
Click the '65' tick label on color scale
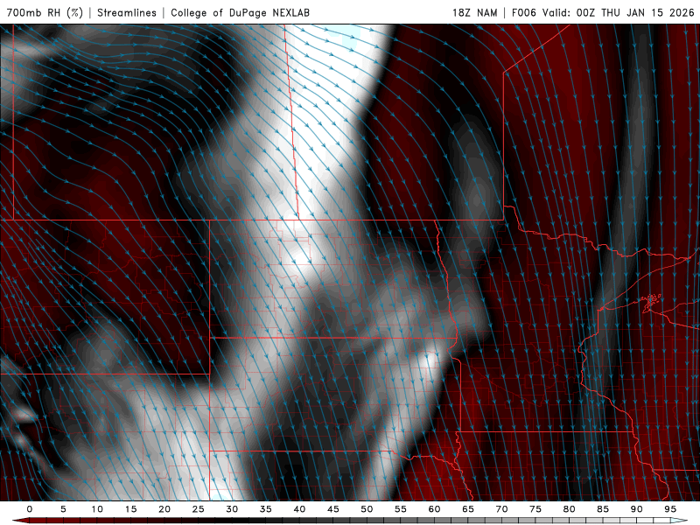coord(468,509)
